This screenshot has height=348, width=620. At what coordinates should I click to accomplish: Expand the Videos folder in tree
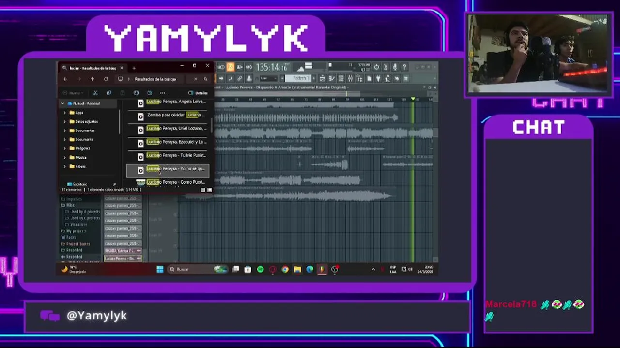[x=65, y=166]
